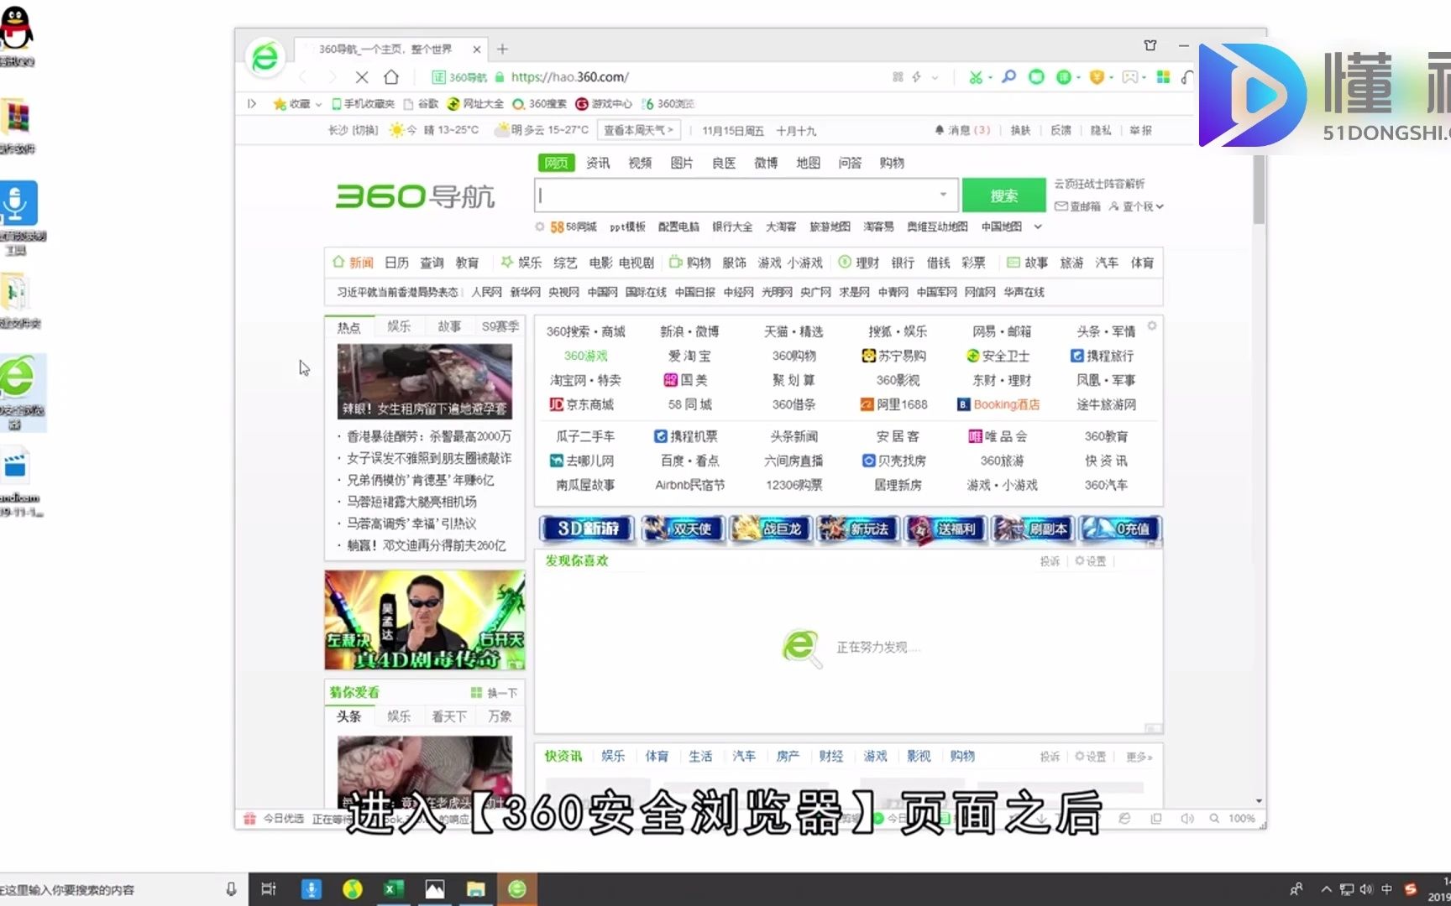Go to the browser home page icon

point(391,77)
